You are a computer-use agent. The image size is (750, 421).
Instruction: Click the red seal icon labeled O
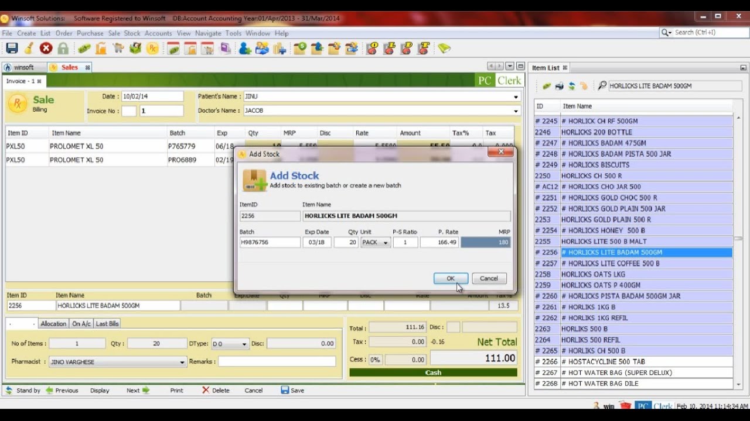pos(372,49)
